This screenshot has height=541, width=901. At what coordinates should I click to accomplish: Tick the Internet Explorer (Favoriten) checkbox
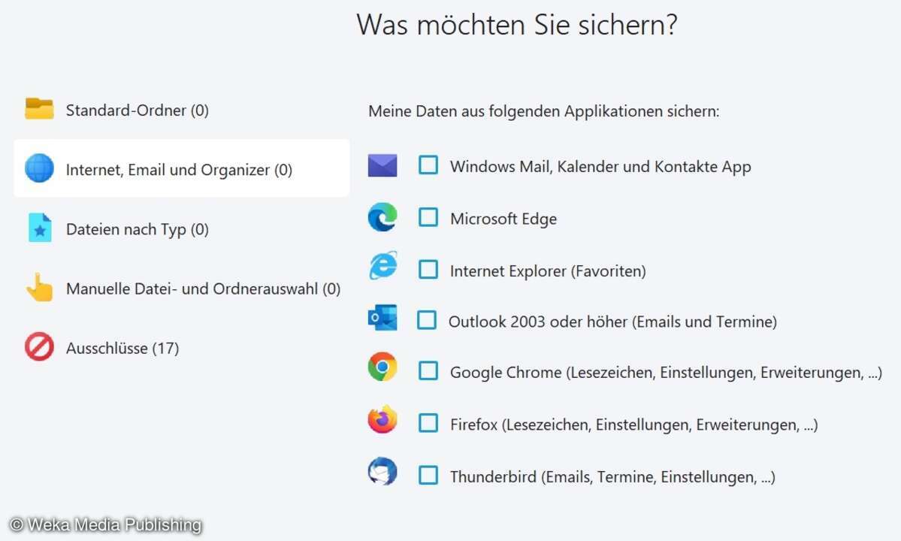[428, 269]
